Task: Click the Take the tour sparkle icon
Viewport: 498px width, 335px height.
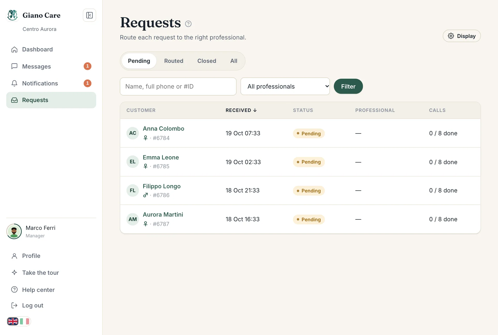Action: [15, 273]
